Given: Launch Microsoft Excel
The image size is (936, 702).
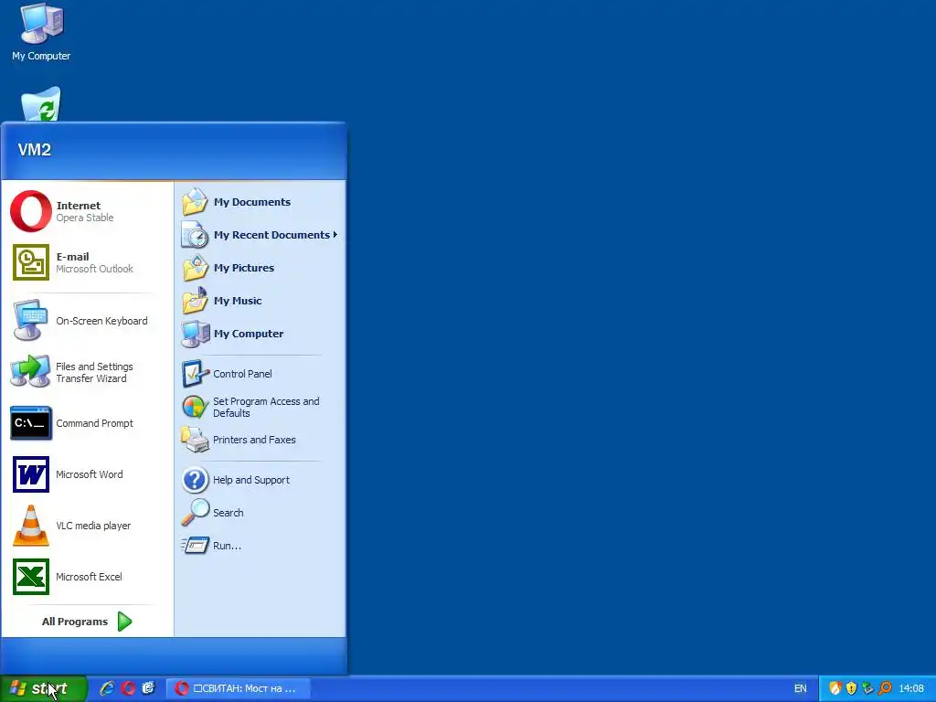Looking at the screenshot, I should coord(88,577).
